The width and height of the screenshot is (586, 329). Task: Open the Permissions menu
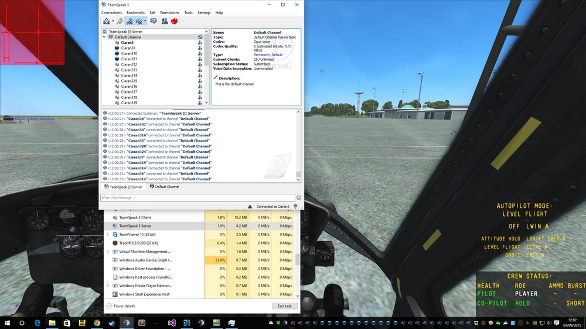pos(169,13)
